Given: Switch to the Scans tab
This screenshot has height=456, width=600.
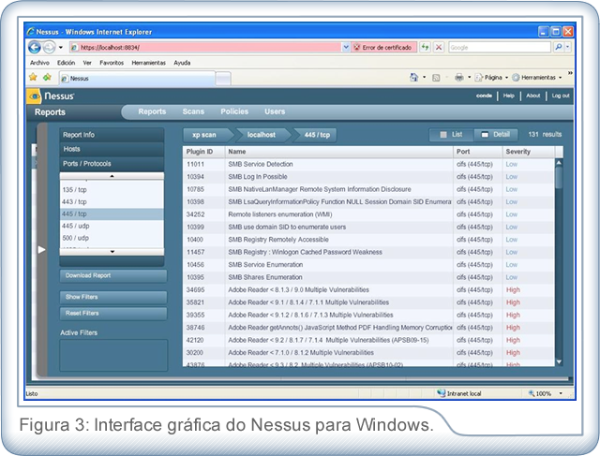Looking at the screenshot, I should click(x=193, y=111).
